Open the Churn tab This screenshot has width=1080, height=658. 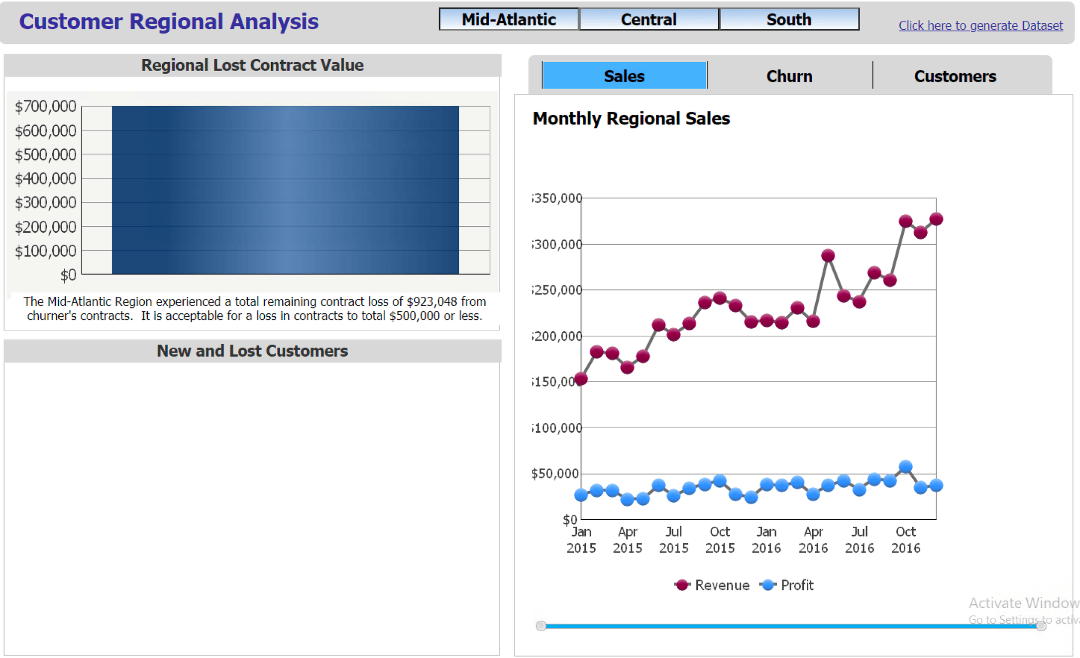tap(789, 76)
